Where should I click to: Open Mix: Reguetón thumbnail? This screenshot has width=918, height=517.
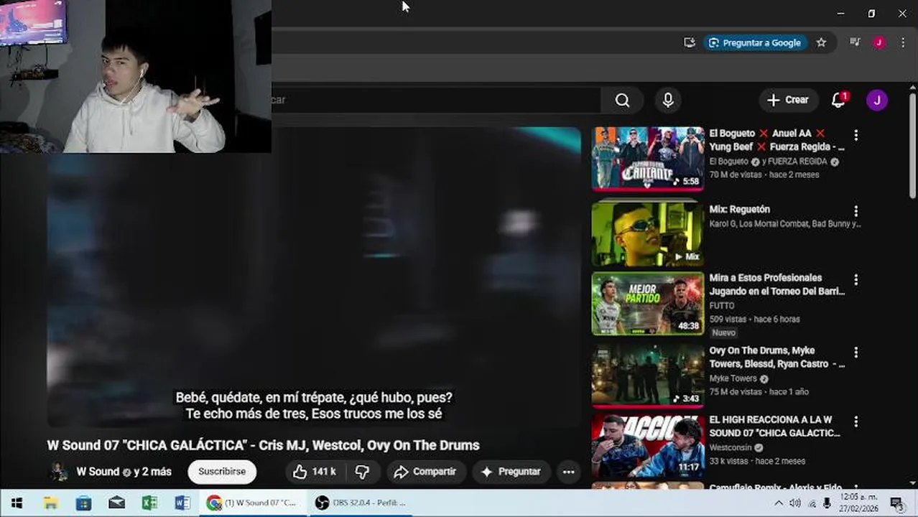(x=648, y=234)
